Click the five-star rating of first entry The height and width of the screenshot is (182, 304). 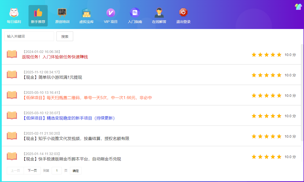point(266,54)
